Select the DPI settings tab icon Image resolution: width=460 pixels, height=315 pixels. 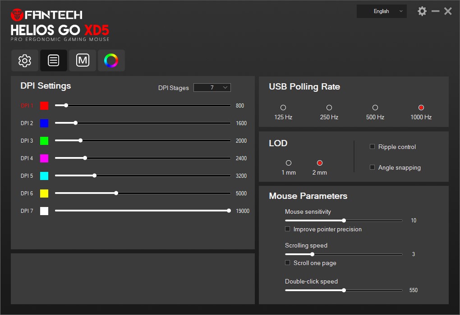coord(53,60)
